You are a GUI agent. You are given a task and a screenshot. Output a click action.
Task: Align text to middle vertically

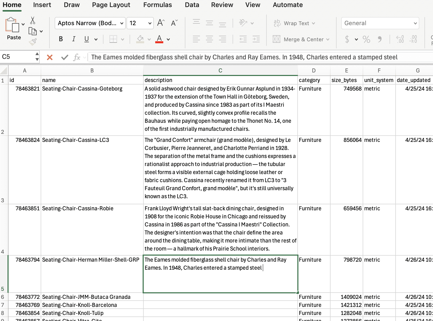[x=209, y=23]
